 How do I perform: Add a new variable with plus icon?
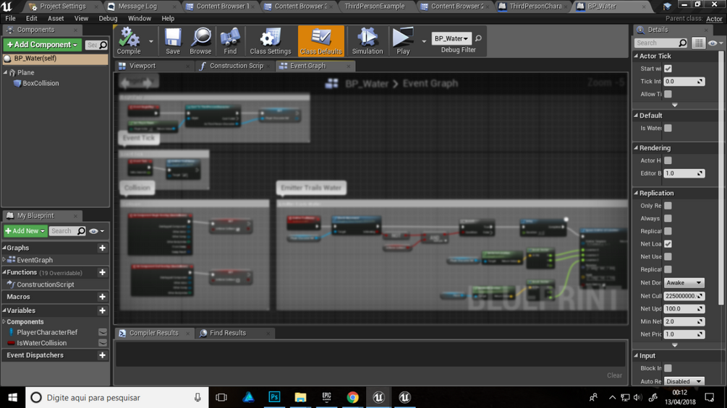(103, 311)
